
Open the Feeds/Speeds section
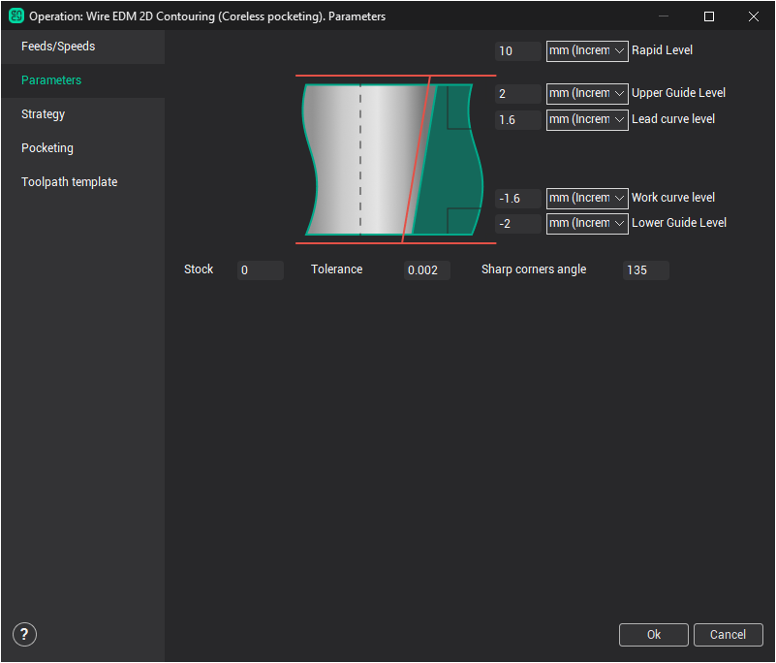point(58,47)
